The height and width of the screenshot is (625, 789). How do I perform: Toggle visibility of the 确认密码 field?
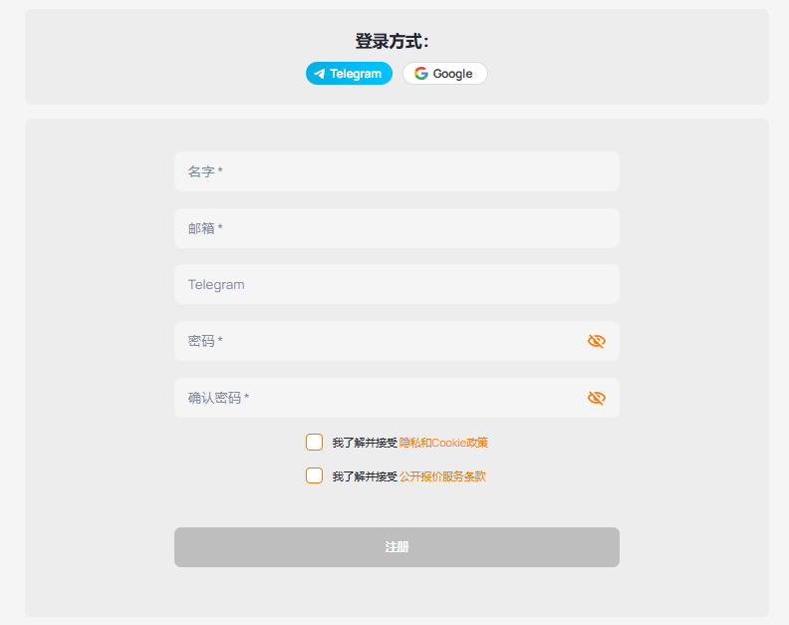(x=597, y=398)
